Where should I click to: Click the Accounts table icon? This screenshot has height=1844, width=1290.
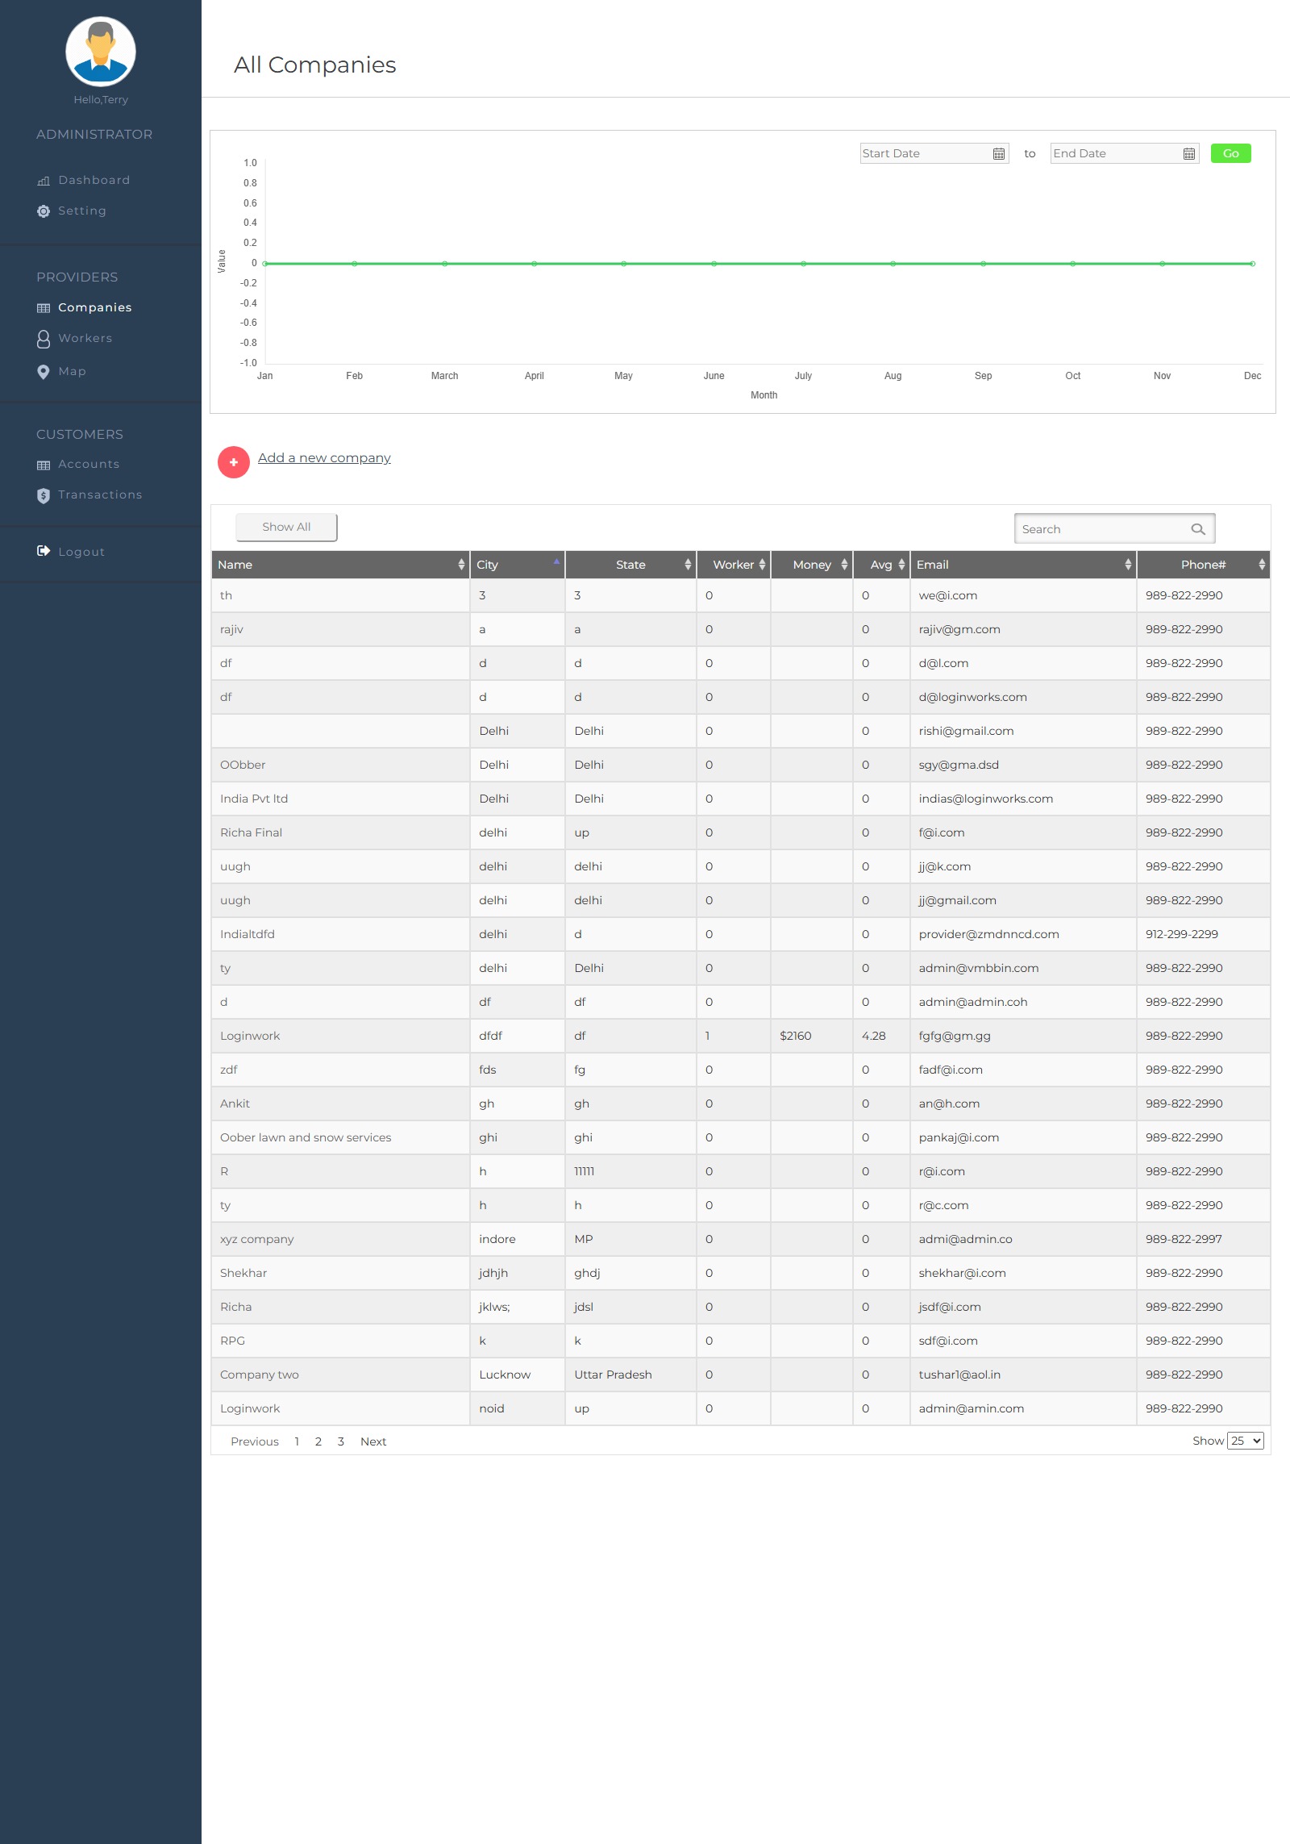tap(44, 465)
